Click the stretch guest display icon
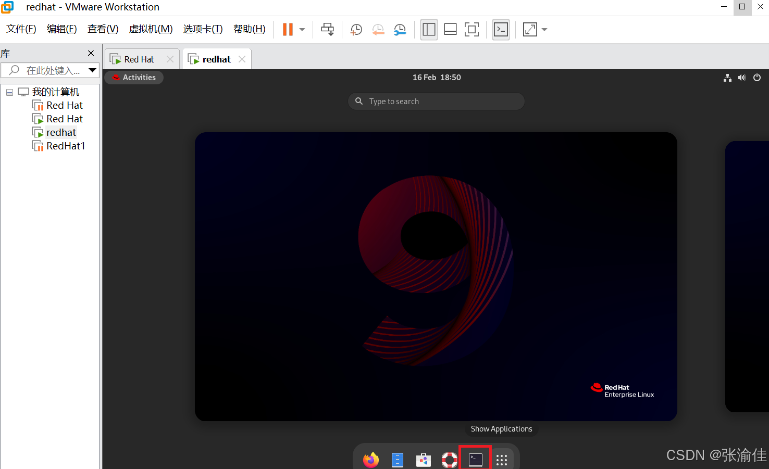Image resolution: width=769 pixels, height=469 pixels. click(530, 30)
